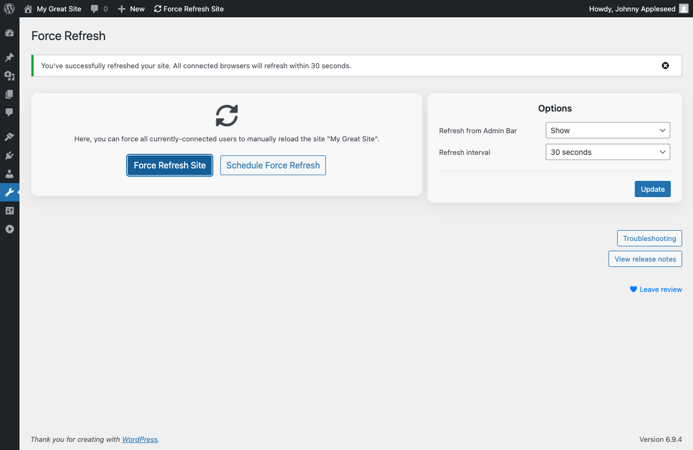This screenshot has height=450, width=693.
Task: Open the Refresh interval dropdown
Action: (x=607, y=152)
